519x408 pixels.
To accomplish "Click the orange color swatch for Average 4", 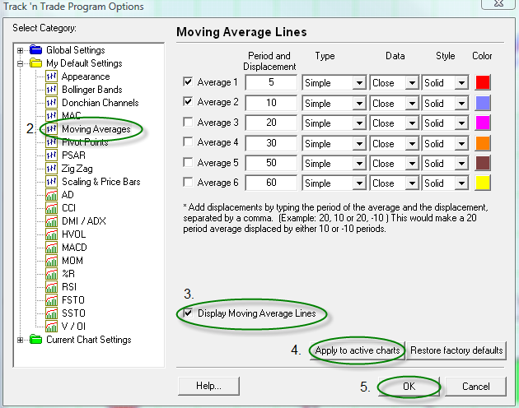I will (x=483, y=143).
